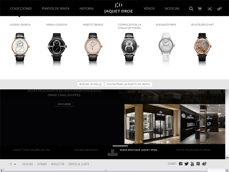Select the Jaquet Droz celebra su 275 slide
Viewport: 229px width, 172px height.
32,150
